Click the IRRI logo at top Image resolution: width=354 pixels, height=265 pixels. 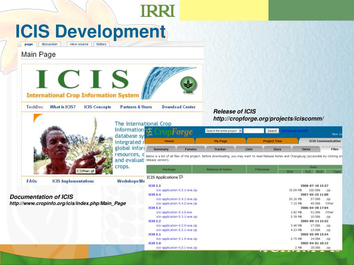pos(158,11)
